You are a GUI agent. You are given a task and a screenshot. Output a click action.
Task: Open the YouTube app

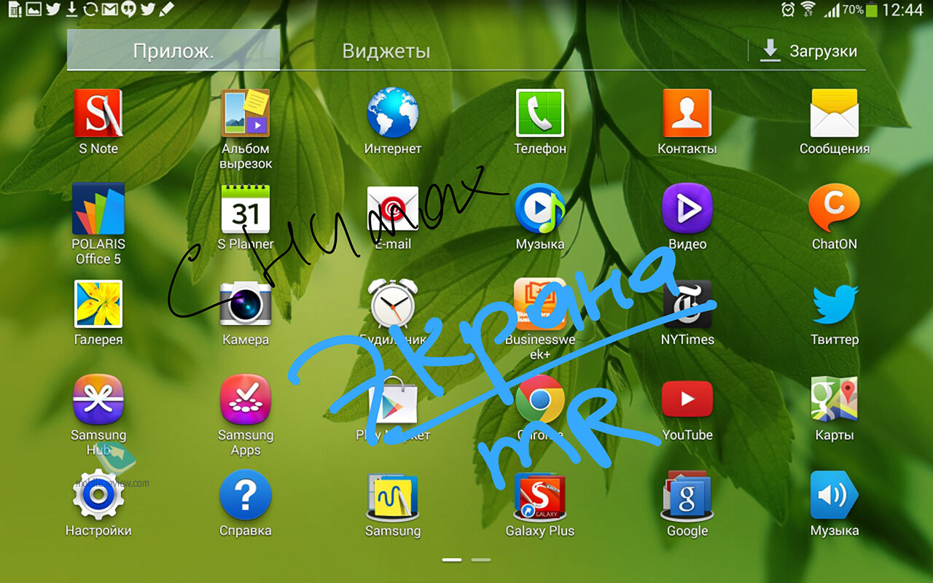(x=687, y=399)
